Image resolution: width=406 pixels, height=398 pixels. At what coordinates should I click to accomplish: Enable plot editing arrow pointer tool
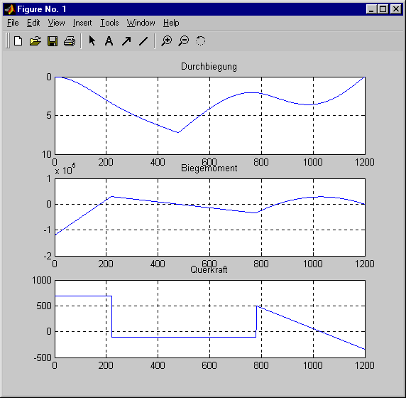tap(92, 41)
